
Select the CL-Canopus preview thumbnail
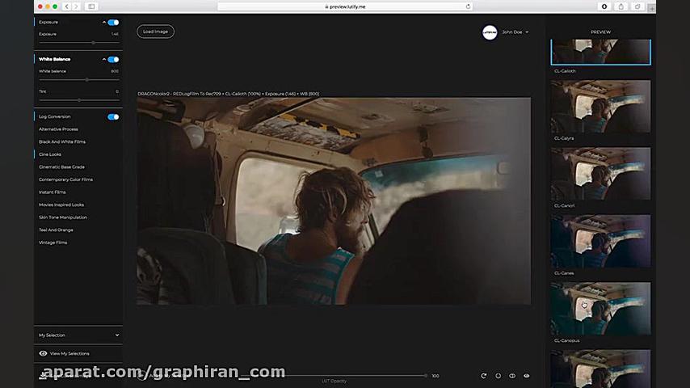600,308
